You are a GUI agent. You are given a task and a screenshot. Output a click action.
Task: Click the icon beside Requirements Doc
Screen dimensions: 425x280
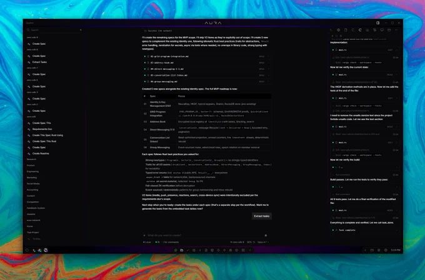[29, 129]
